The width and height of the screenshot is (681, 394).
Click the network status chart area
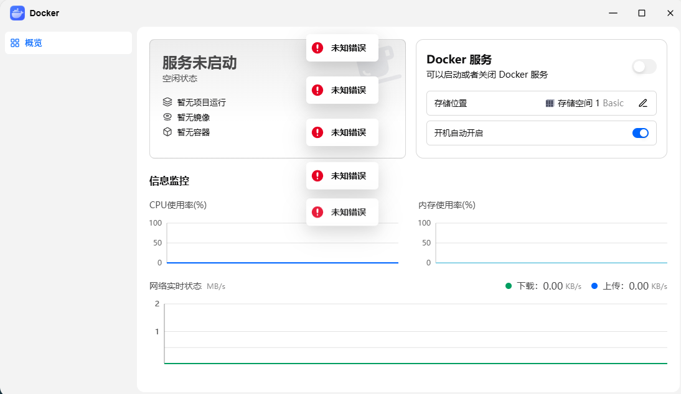[416, 333]
